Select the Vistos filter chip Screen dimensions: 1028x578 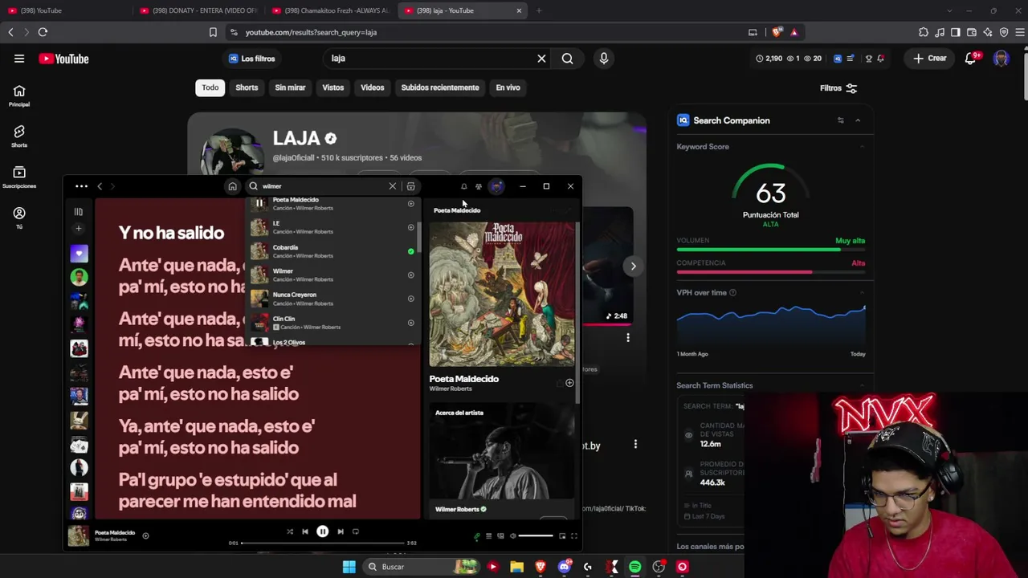(332, 88)
